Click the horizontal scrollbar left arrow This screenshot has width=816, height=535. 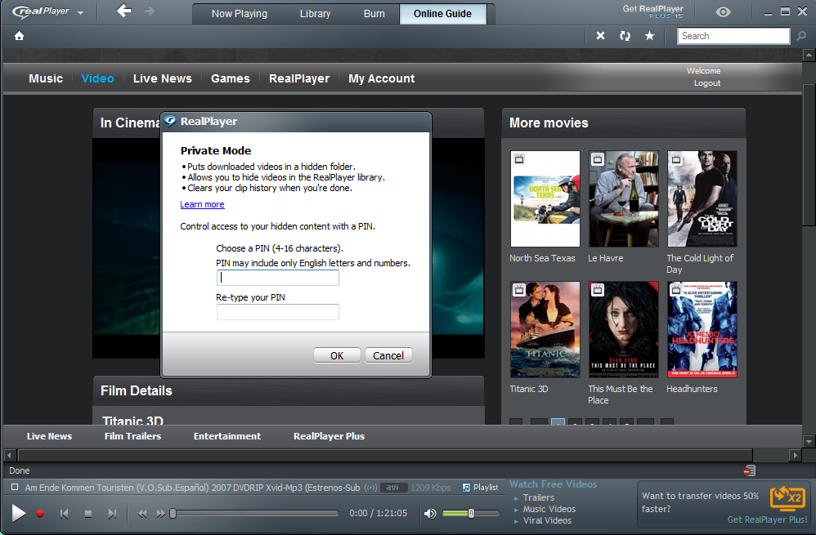[9, 456]
